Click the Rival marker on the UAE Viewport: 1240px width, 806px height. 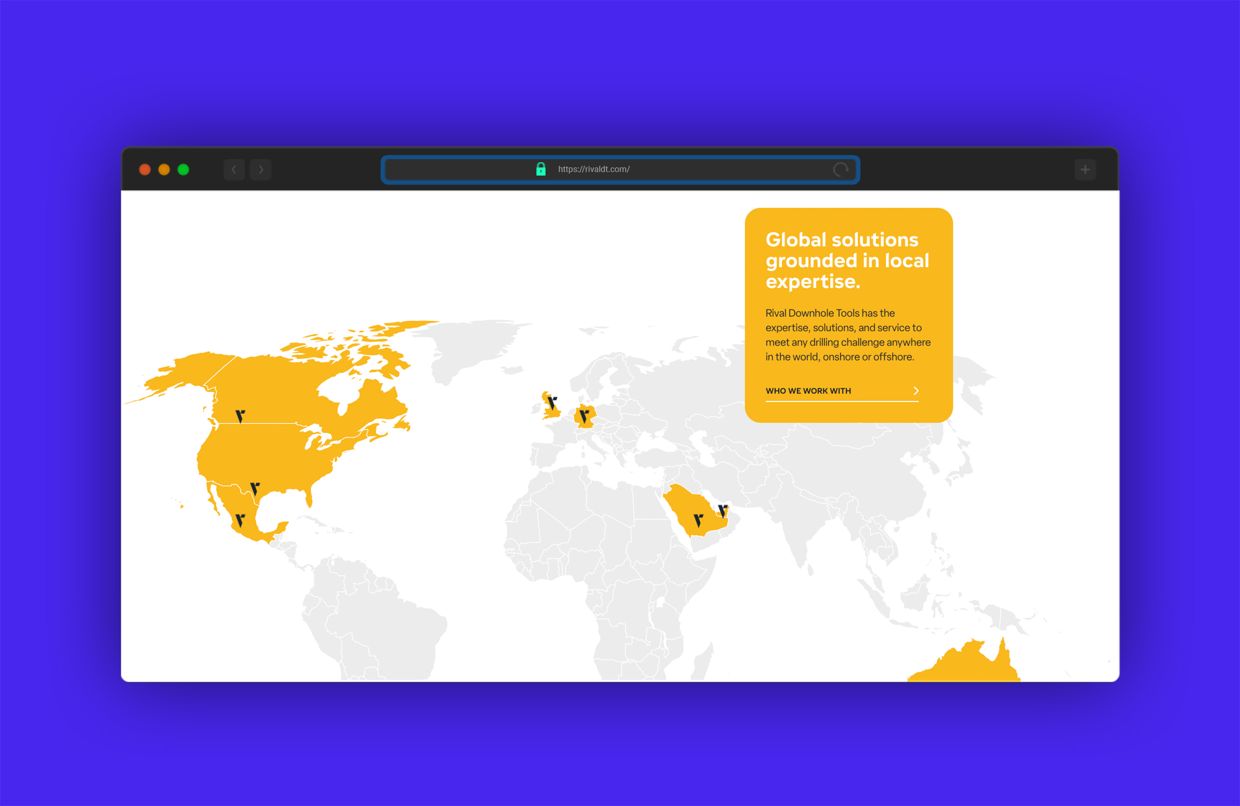point(723,510)
